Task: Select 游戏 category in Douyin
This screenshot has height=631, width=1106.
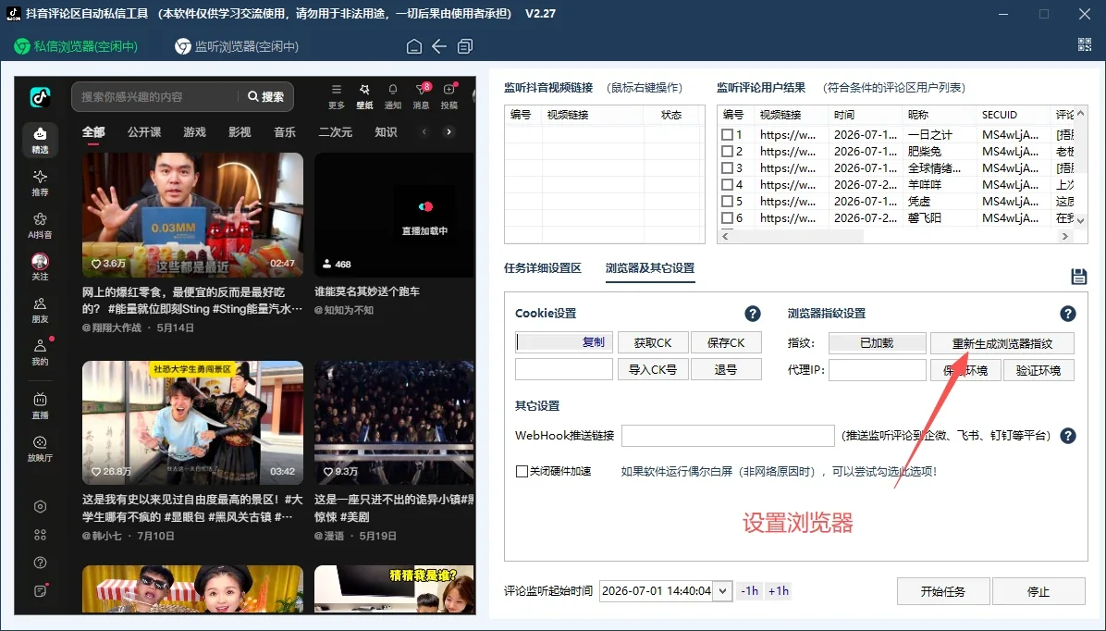Action: coord(195,132)
